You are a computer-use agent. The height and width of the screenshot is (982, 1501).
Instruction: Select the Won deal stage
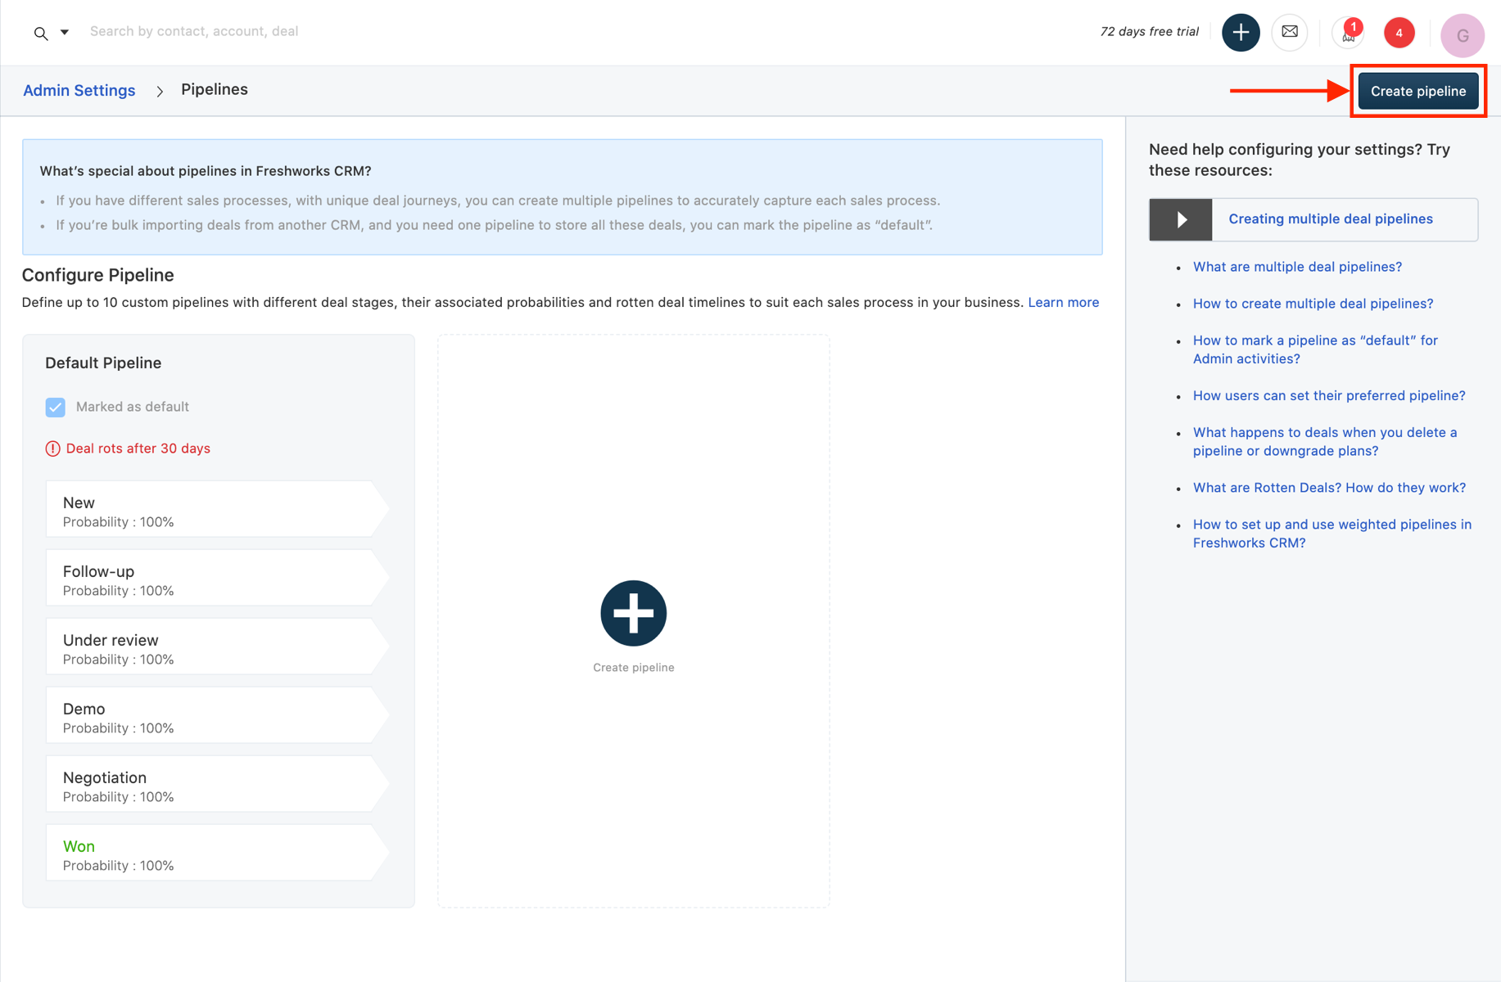pos(217,853)
